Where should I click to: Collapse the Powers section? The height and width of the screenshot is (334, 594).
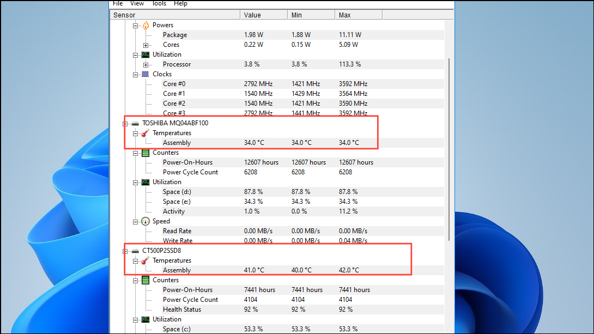tap(135, 25)
